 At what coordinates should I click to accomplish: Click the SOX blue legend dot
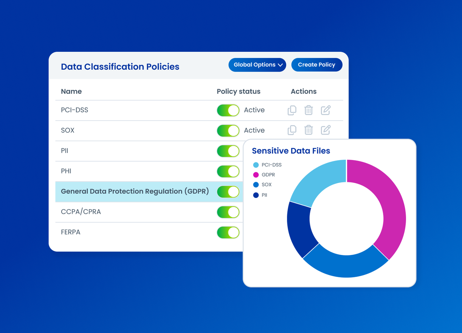pyautogui.click(x=256, y=185)
